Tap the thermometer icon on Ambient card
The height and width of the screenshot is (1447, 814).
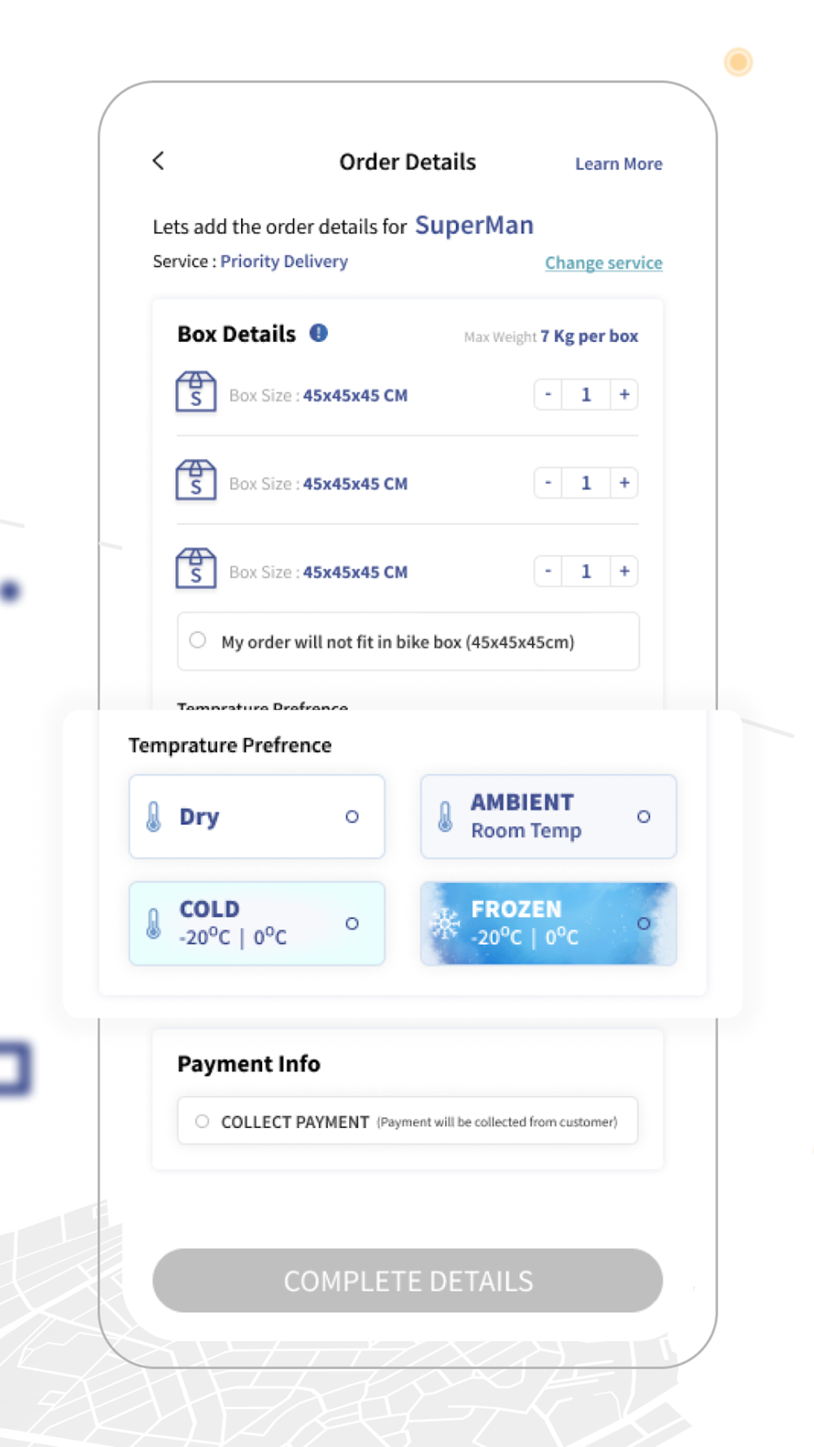tap(444, 816)
